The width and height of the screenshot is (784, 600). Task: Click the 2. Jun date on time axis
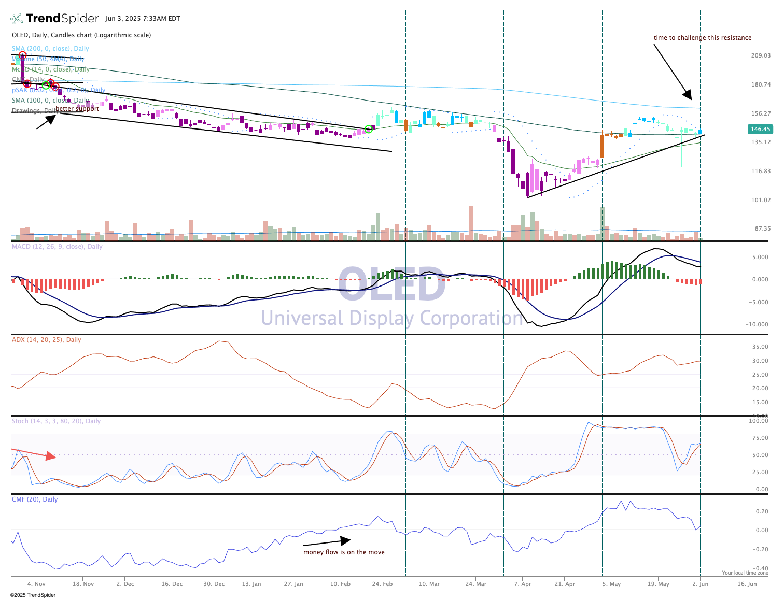[700, 584]
